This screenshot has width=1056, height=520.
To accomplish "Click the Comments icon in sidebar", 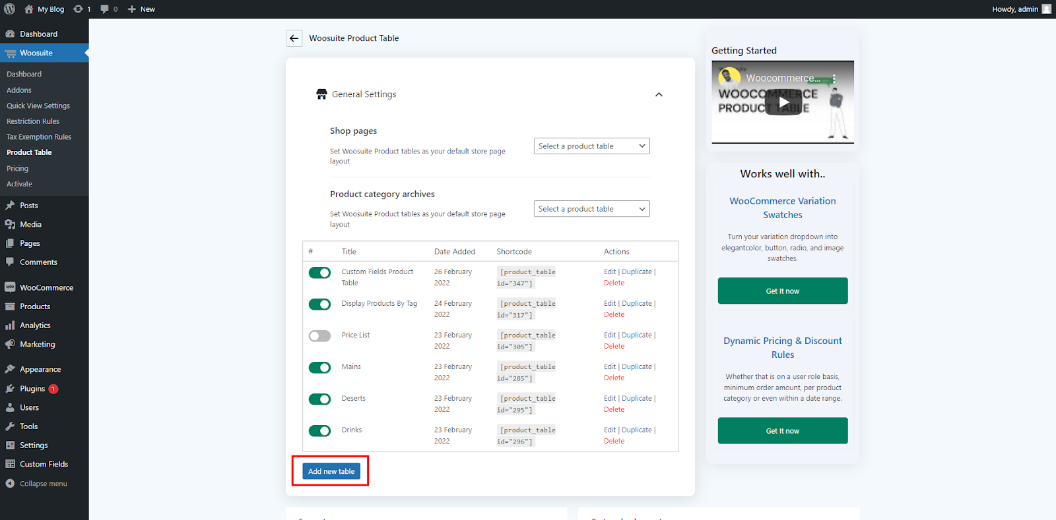I will click(10, 262).
